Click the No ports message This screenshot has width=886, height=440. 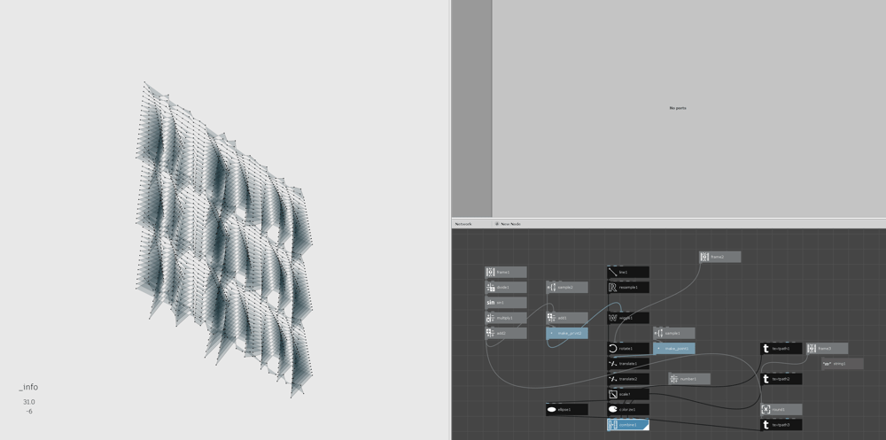pos(678,108)
